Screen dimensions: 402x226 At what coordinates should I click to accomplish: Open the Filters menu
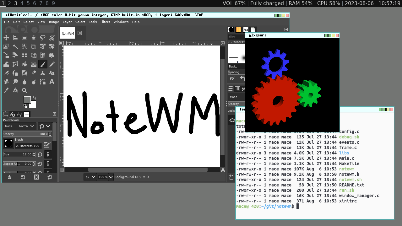tap(105, 22)
